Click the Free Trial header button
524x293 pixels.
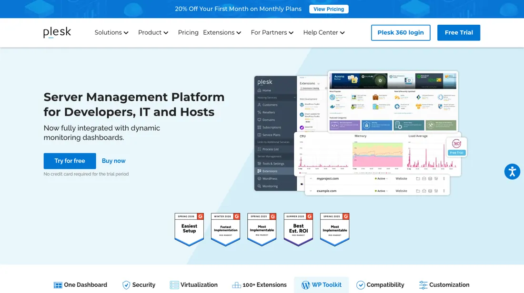[x=458, y=33]
